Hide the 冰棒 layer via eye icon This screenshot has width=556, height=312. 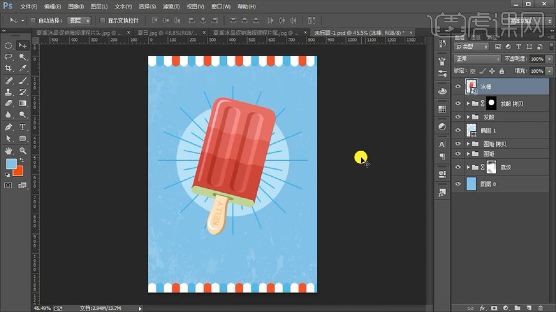click(x=458, y=87)
